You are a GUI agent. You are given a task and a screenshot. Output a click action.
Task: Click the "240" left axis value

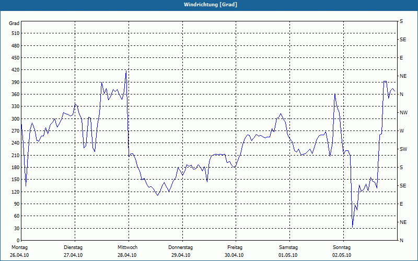click(x=16, y=143)
